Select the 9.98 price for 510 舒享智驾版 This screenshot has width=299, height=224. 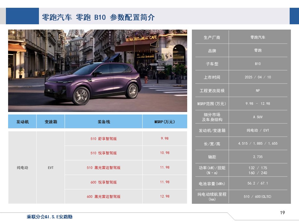tap(165, 138)
